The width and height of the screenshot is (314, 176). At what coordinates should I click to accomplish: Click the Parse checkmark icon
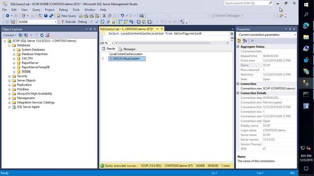(97, 22)
